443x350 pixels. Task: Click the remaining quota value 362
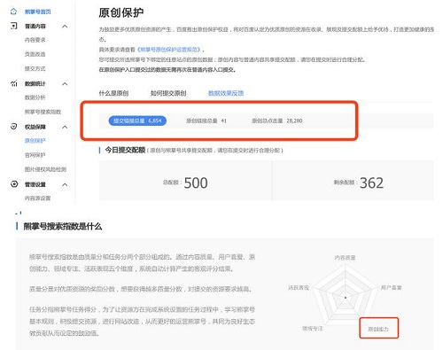click(x=371, y=183)
